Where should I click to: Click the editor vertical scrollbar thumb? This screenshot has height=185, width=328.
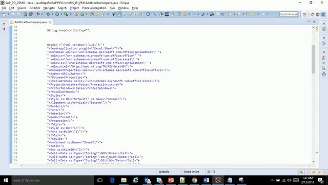tap(313, 60)
